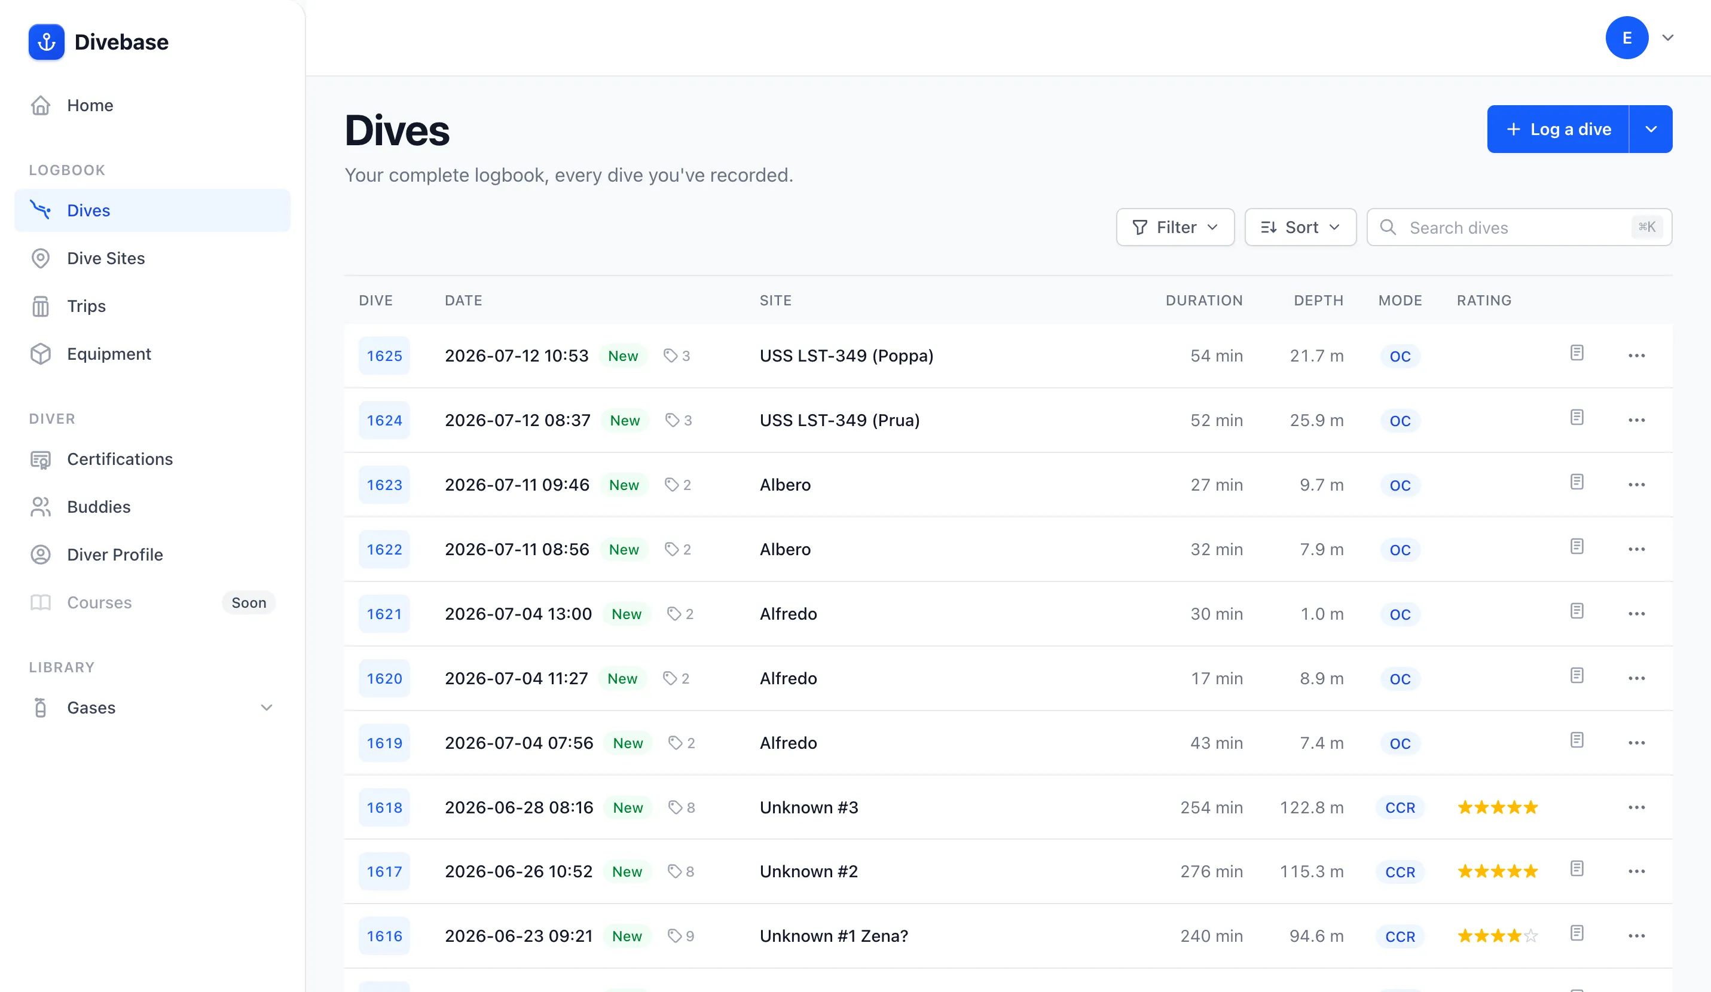Image resolution: width=1711 pixels, height=992 pixels.
Task: Click the five-star rating on dive 1617
Action: pyautogui.click(x=1497, y=871)
